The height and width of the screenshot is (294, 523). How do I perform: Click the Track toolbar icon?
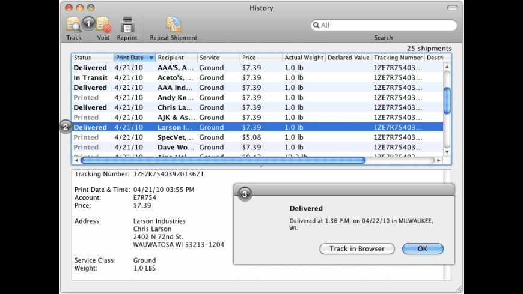click(75, 26)
